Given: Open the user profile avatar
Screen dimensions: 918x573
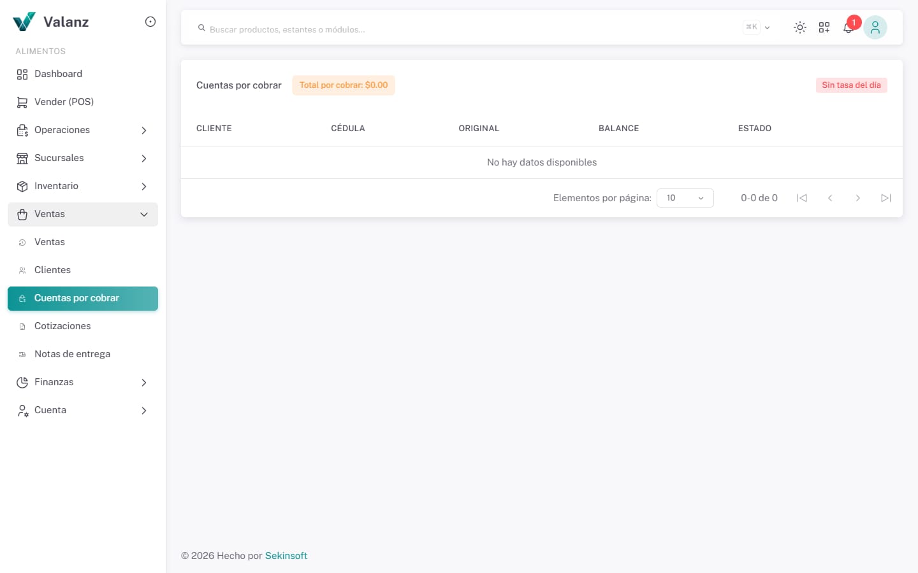Looking at the screenshot, I should tap(875, 27).
